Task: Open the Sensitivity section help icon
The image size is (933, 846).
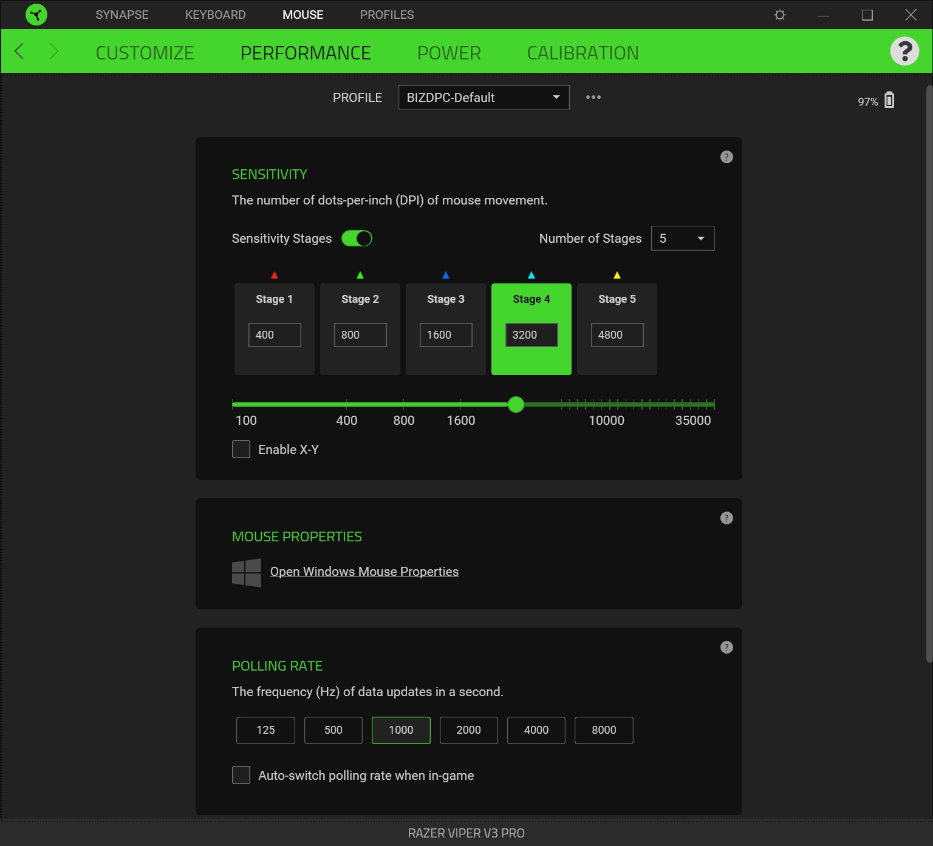Action: [x=726, y=157]
